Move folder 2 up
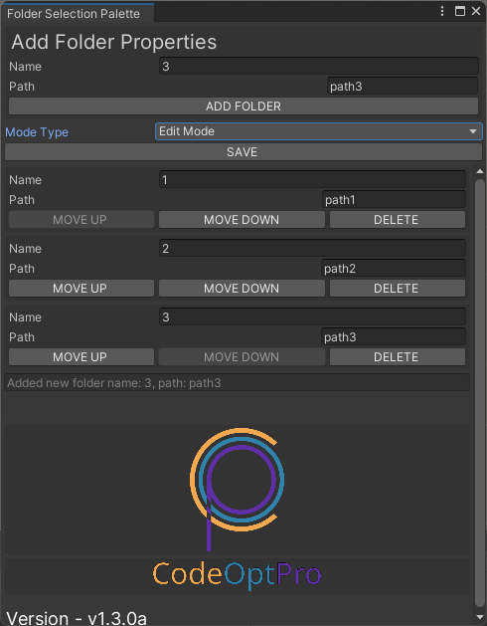This screenshot has width=487, height=626. [81, 289]
